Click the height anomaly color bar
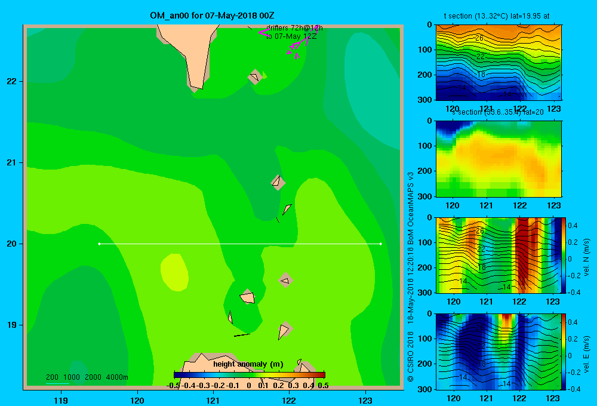The height and width of the screenshot is (406, 597). pyautogui.click(x=250, y=375)
